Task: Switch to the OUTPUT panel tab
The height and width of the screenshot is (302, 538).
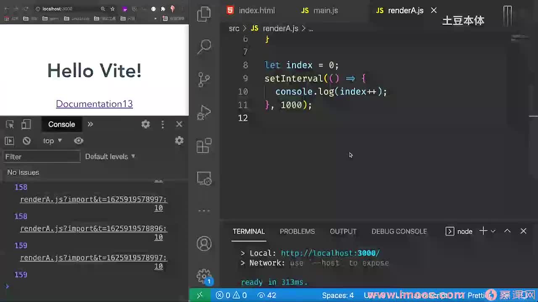Action: click(x=343, y=231)
